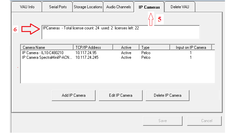Click the Type column header
The height and width of the screenshot is (133, 226).
point(154,48)
